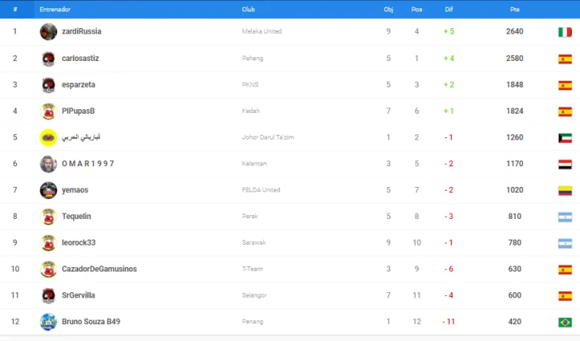Click leorock33's club badge avatar
This screenshot has width=580, height=341.
pos(48,243)
